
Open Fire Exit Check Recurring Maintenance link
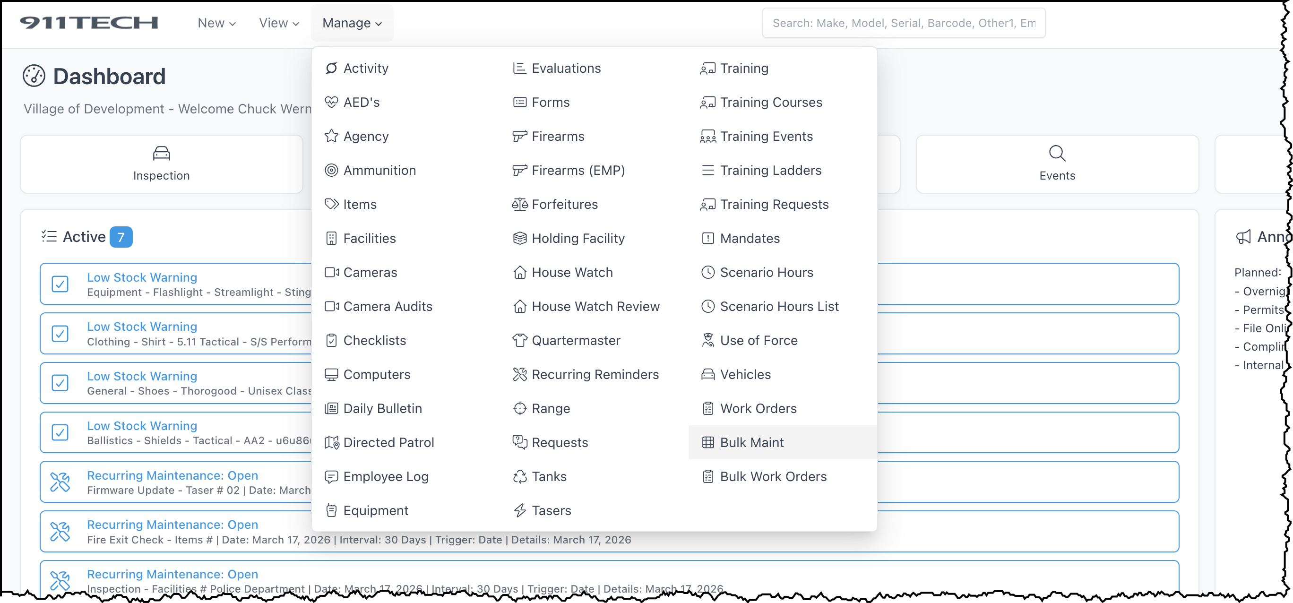(x=172, y=525)
